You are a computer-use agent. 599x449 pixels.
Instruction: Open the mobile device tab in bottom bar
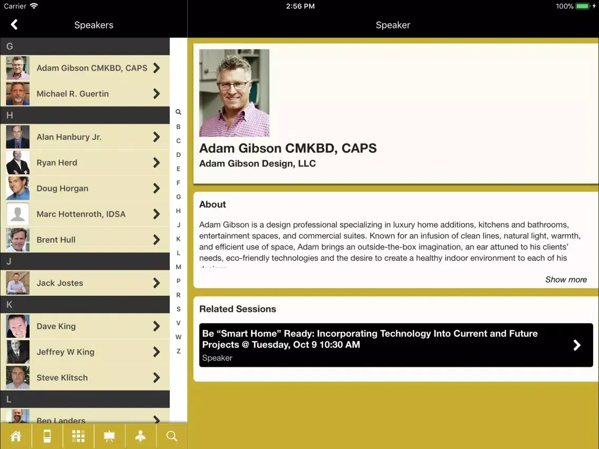(47, 436)
